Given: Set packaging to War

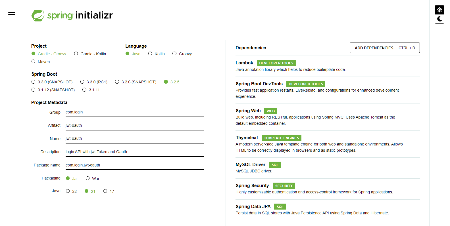Looking at the screenshot, I should (93, 179).
